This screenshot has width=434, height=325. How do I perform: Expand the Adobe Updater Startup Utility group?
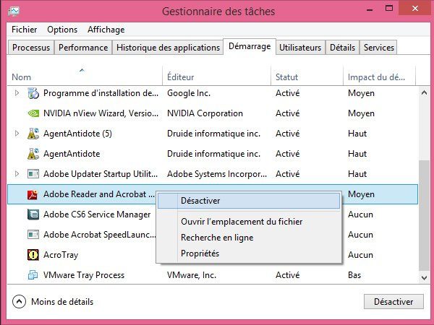pyautogui.click(x=17, y=174)
